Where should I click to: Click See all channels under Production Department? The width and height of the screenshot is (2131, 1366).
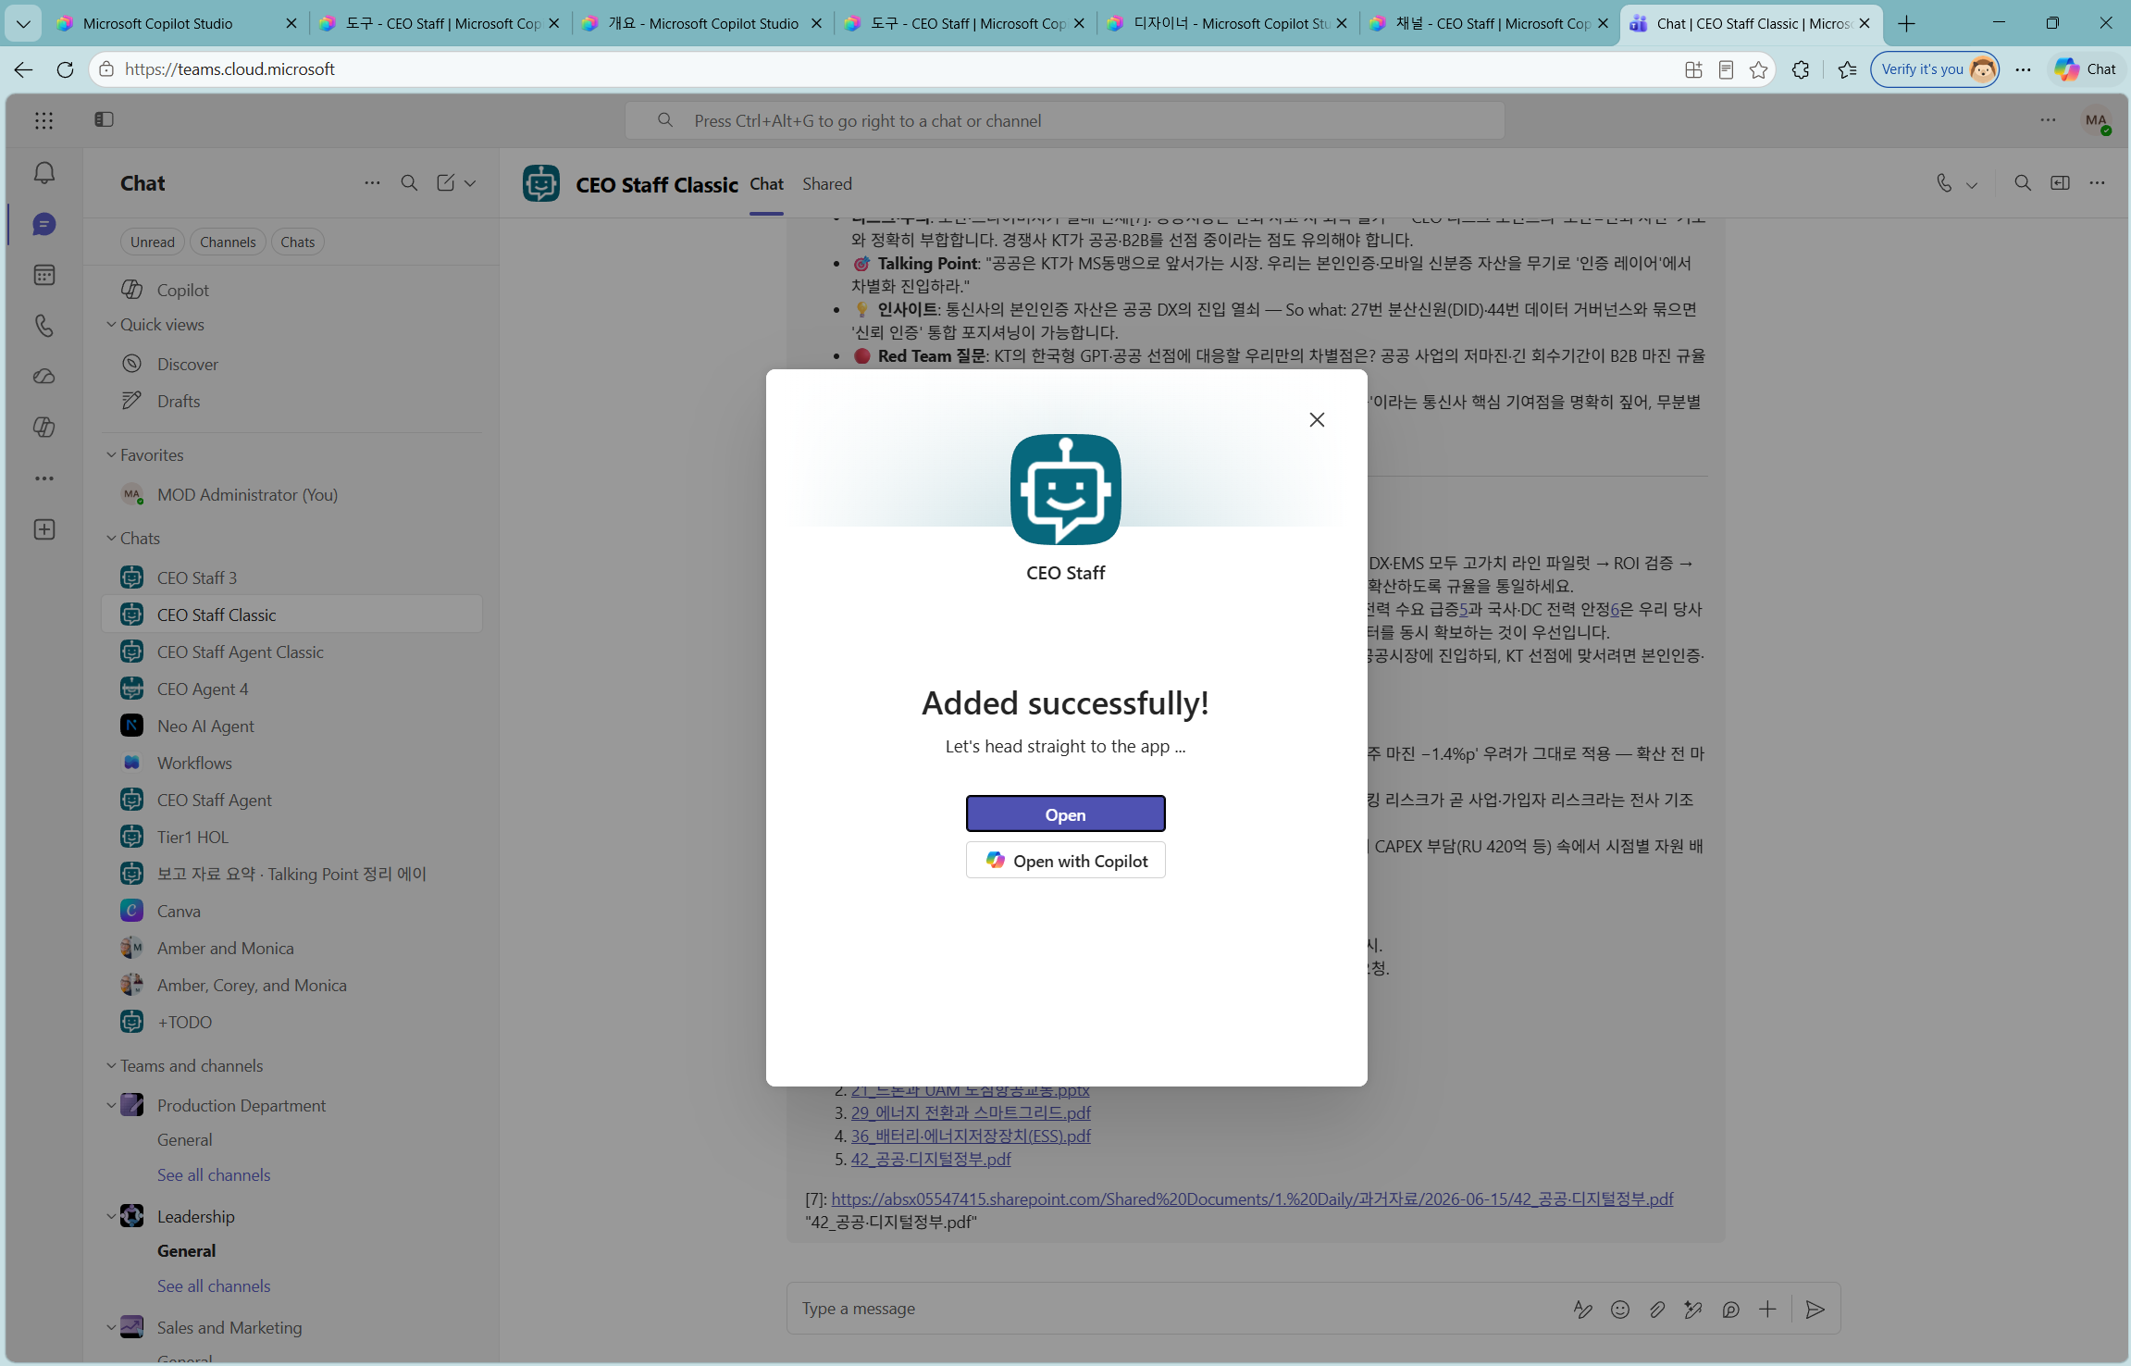214,1174
